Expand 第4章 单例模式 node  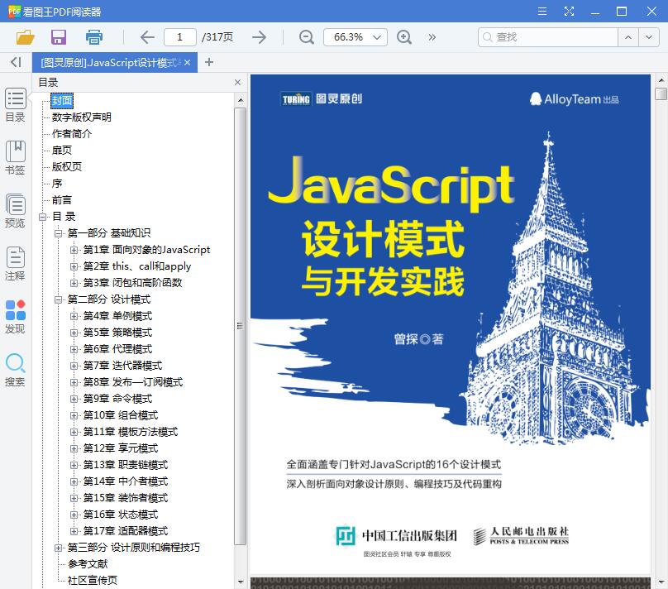74,316
